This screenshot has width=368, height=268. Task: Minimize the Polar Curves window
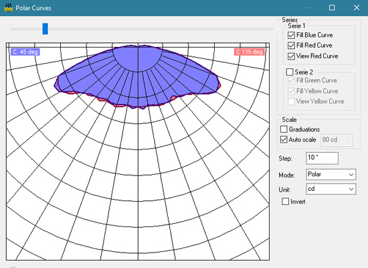tap(308, 8)
